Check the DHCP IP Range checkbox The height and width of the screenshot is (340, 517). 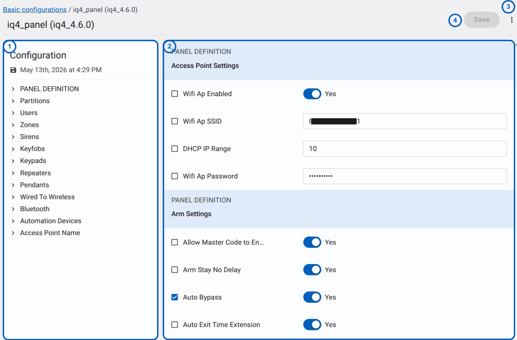pos(175,149)
